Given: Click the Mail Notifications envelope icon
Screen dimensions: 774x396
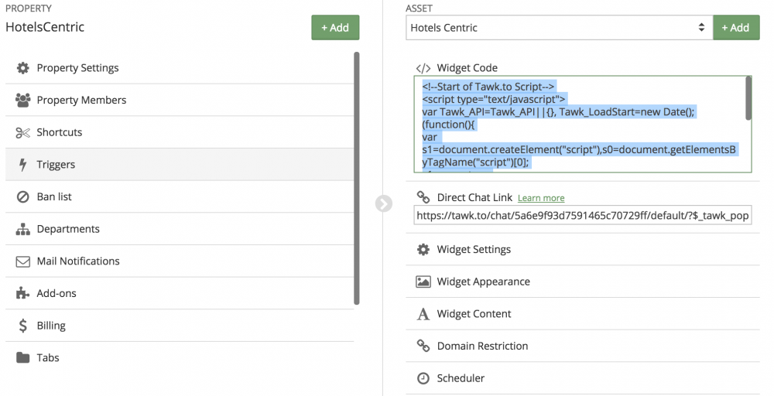Looking at the screenshot, I should point(22,261).
